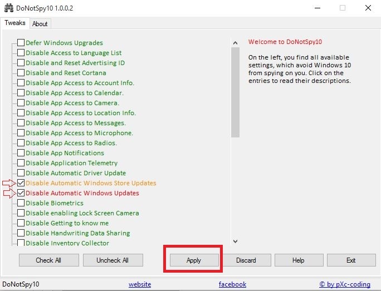The height and width of the screenshot is (291, 381).
Task: Open the Help button
Action: click(x=299, y=260)
